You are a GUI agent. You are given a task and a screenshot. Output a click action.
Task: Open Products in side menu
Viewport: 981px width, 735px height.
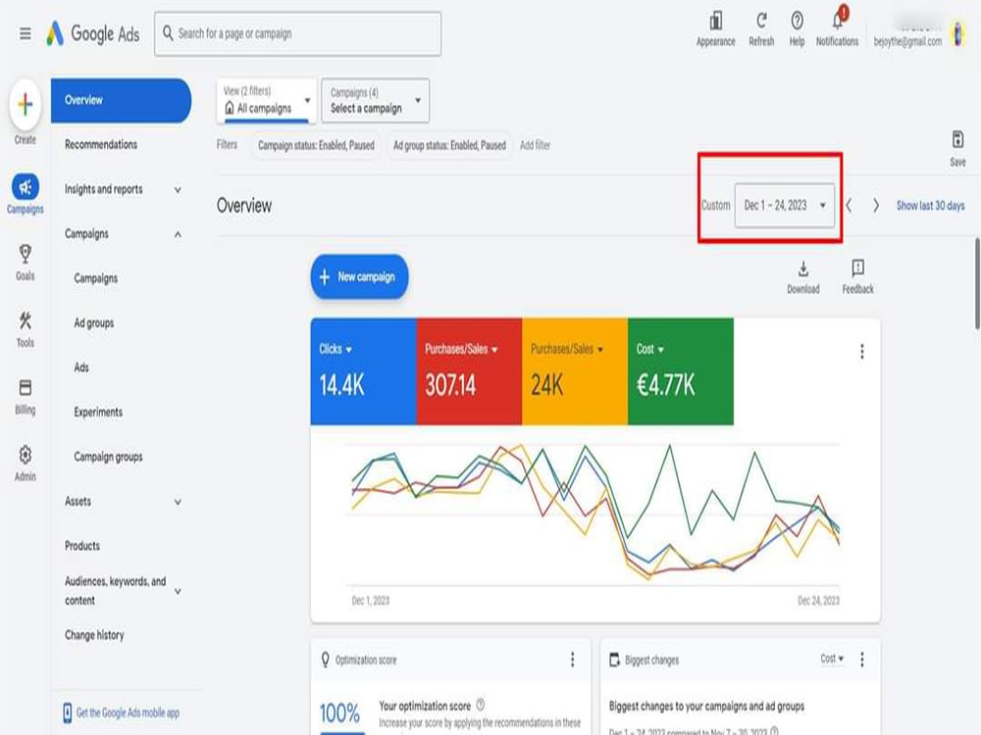82,546
